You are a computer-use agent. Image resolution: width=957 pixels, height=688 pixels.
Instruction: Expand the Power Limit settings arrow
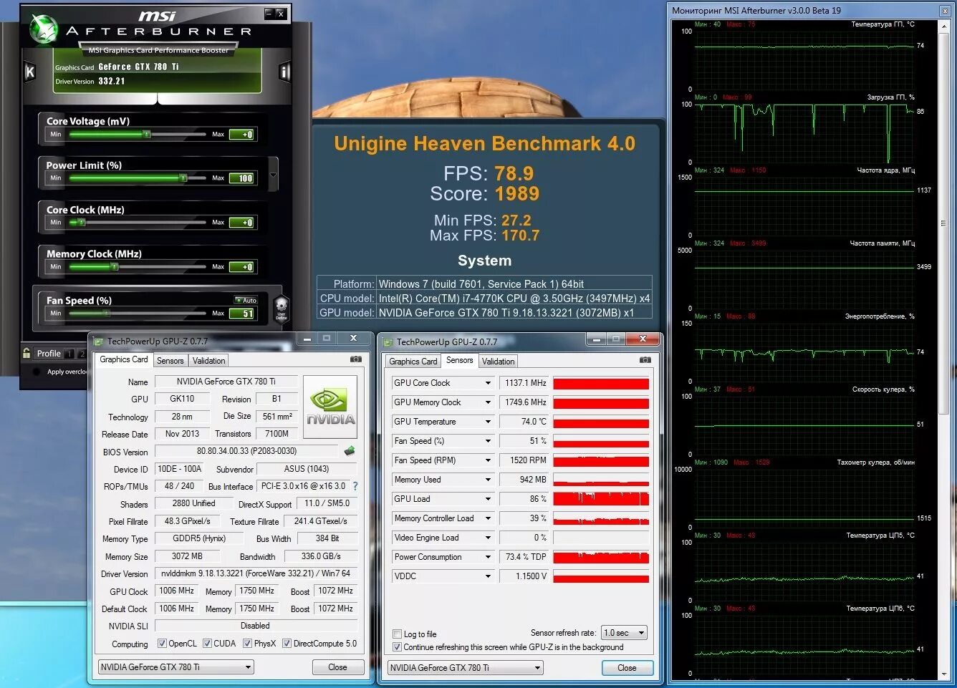(273, 175)
